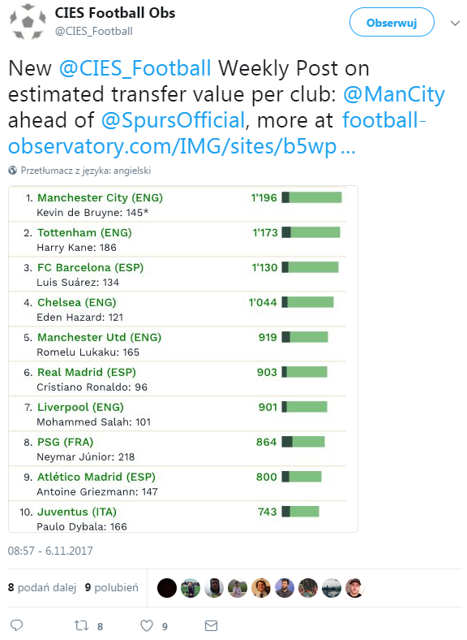The height and width of the screenshot is (640, 467).
Task: Click the first black liker avatar
Action: tap(167, 588)
